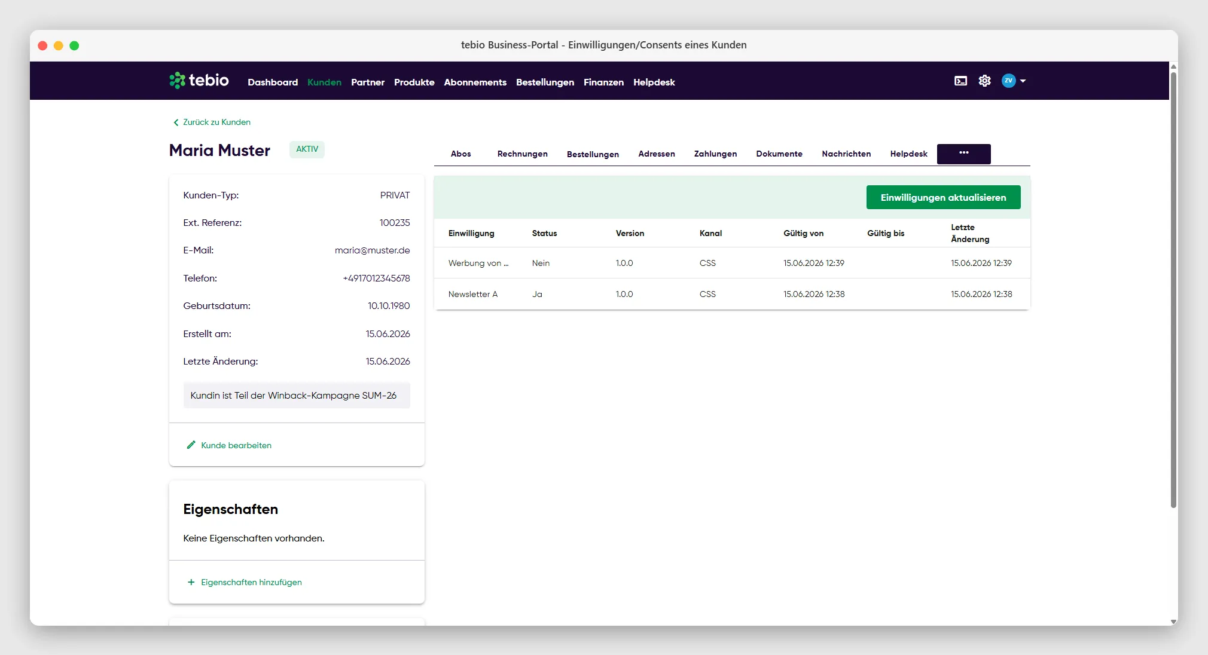
Task: Open the three-dots more tabs menu
Action: (963, 154)
